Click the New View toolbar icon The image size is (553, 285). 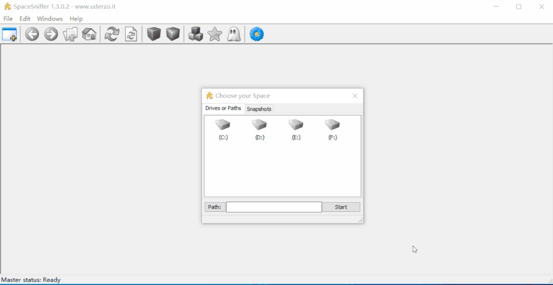10,34
